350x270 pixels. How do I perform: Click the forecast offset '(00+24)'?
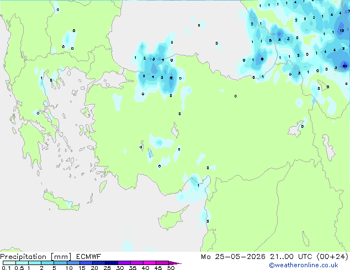[x=332, y=257]
